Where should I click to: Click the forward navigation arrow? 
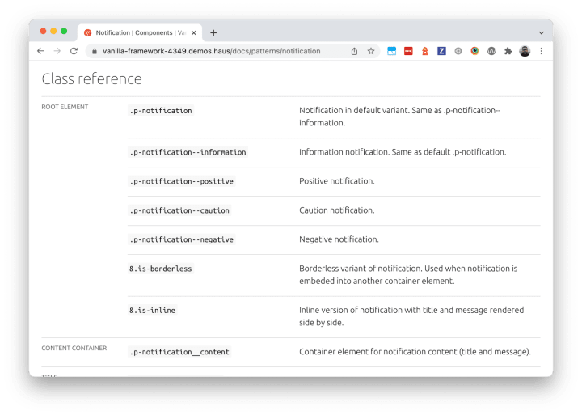click(x=57, y=51)
